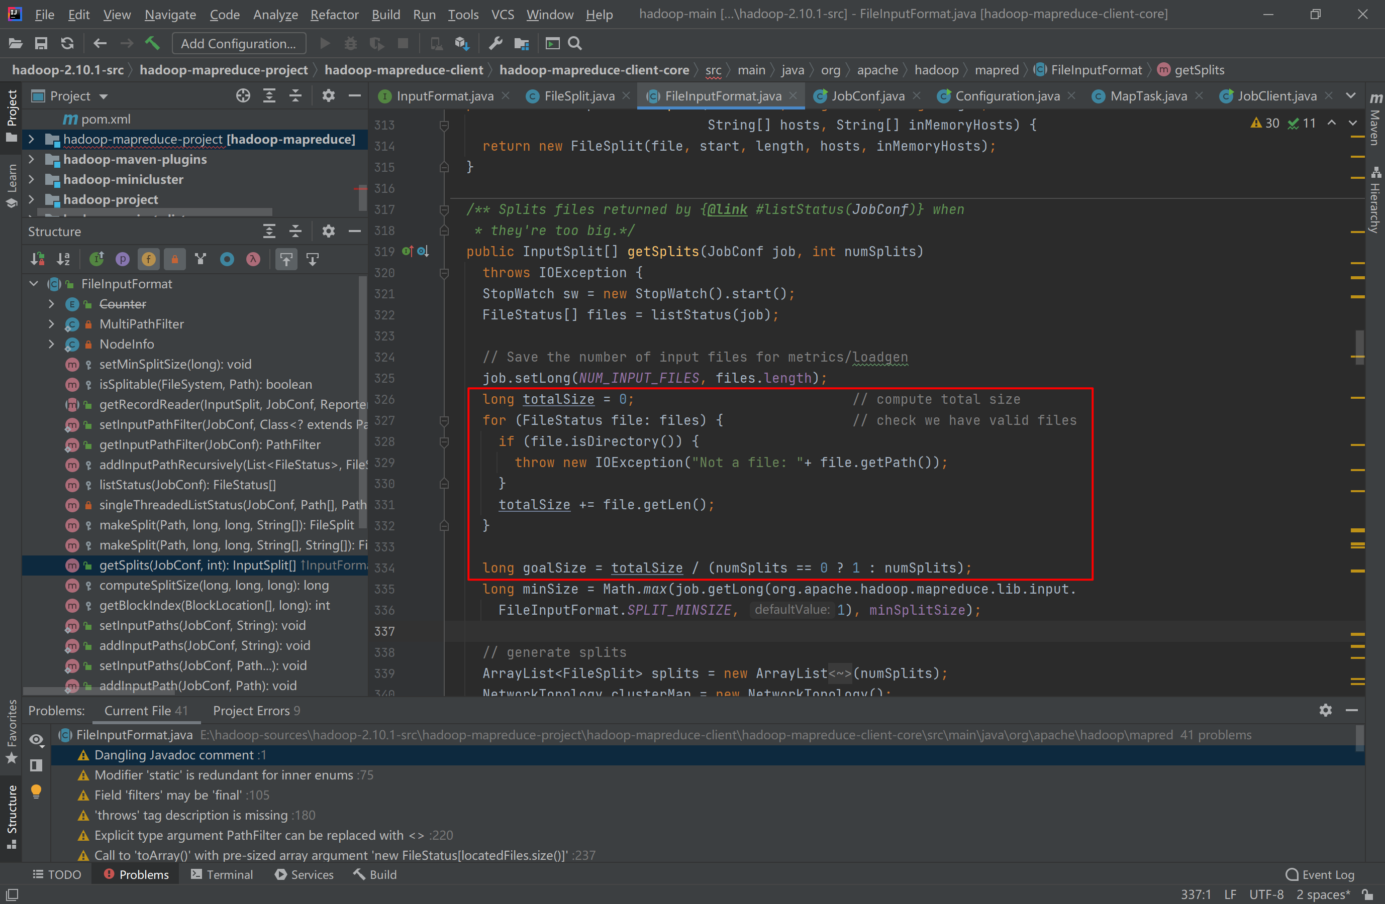This screenshot has height=904, width=1385.
Task: Toggle Show Non-Public members lock filter
Action: coord(174,259)
